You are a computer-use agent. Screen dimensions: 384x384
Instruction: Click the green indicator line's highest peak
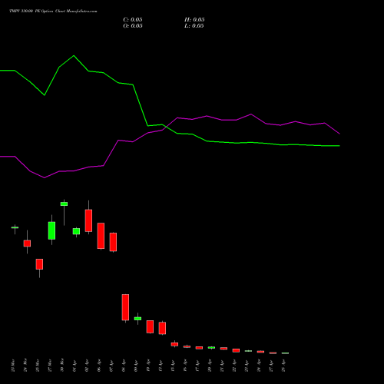(74, 55)
